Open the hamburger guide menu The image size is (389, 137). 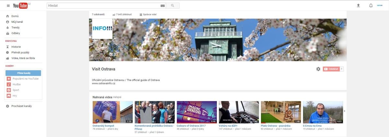[8, 6]
